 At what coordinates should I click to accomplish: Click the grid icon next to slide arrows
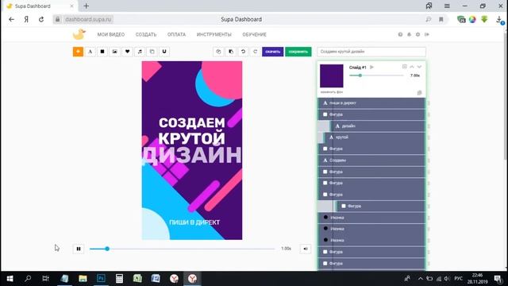pyautogui.click(x=404, y=67)
